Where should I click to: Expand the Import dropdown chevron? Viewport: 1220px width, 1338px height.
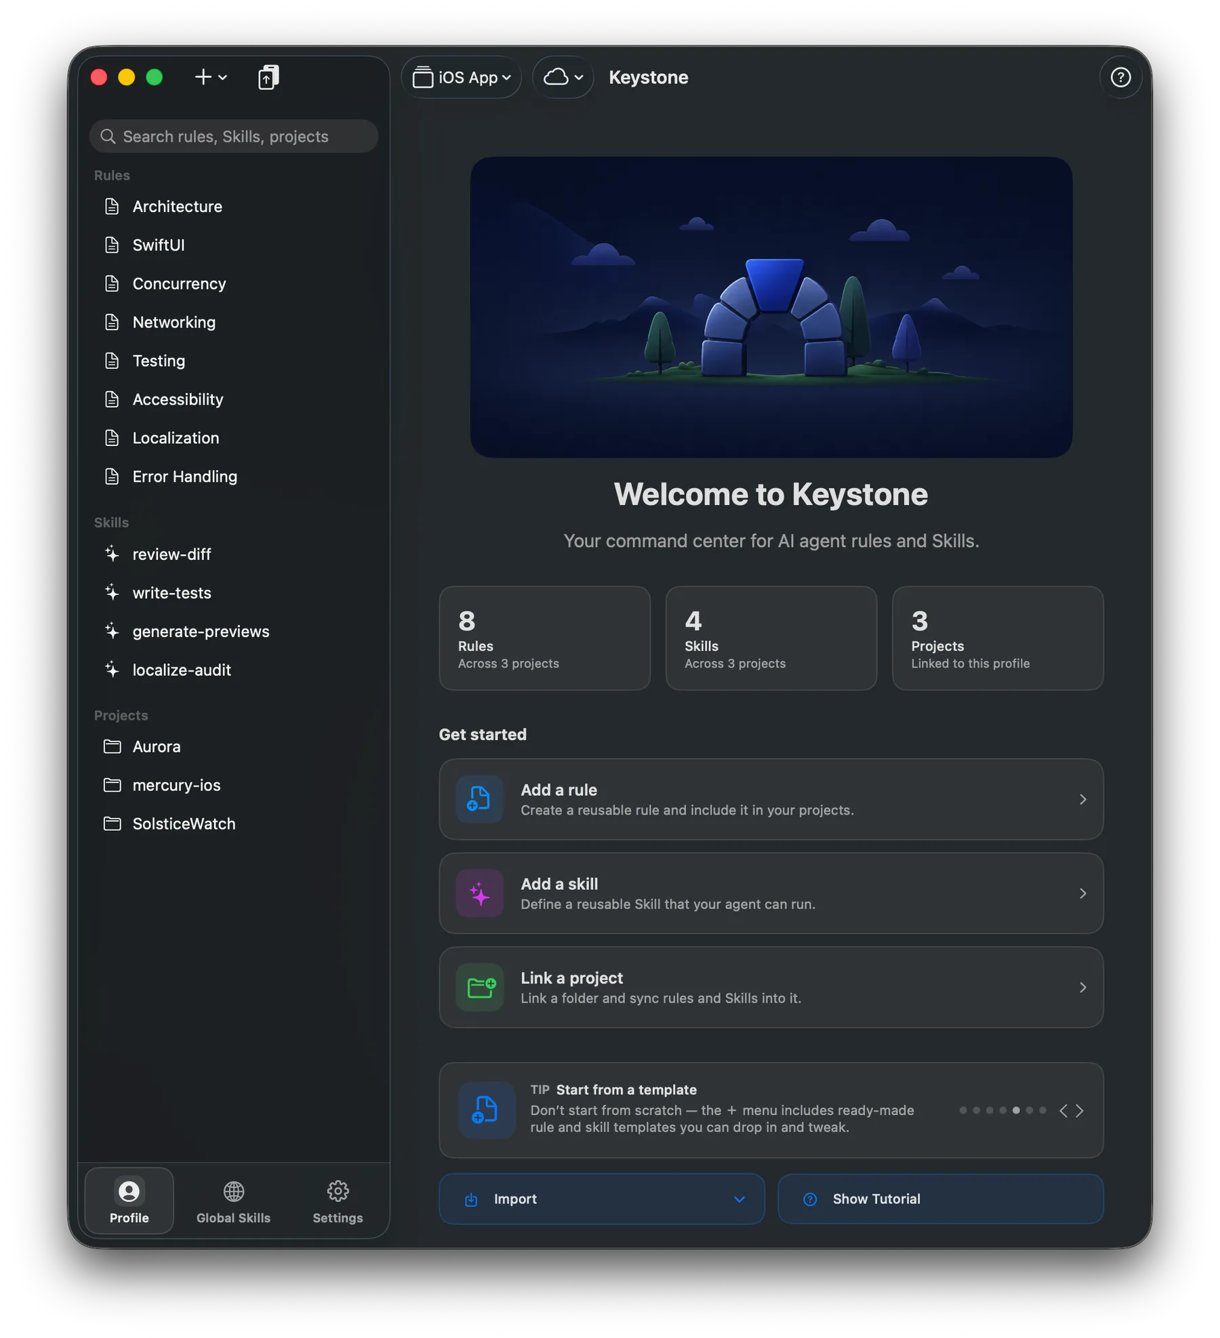(x=739, y=1199)
